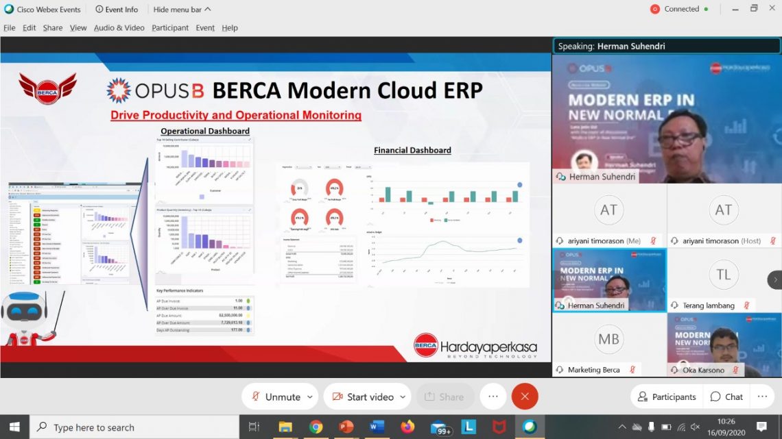Expand audio options arrow next to Unmute

(x=310, y=397)
